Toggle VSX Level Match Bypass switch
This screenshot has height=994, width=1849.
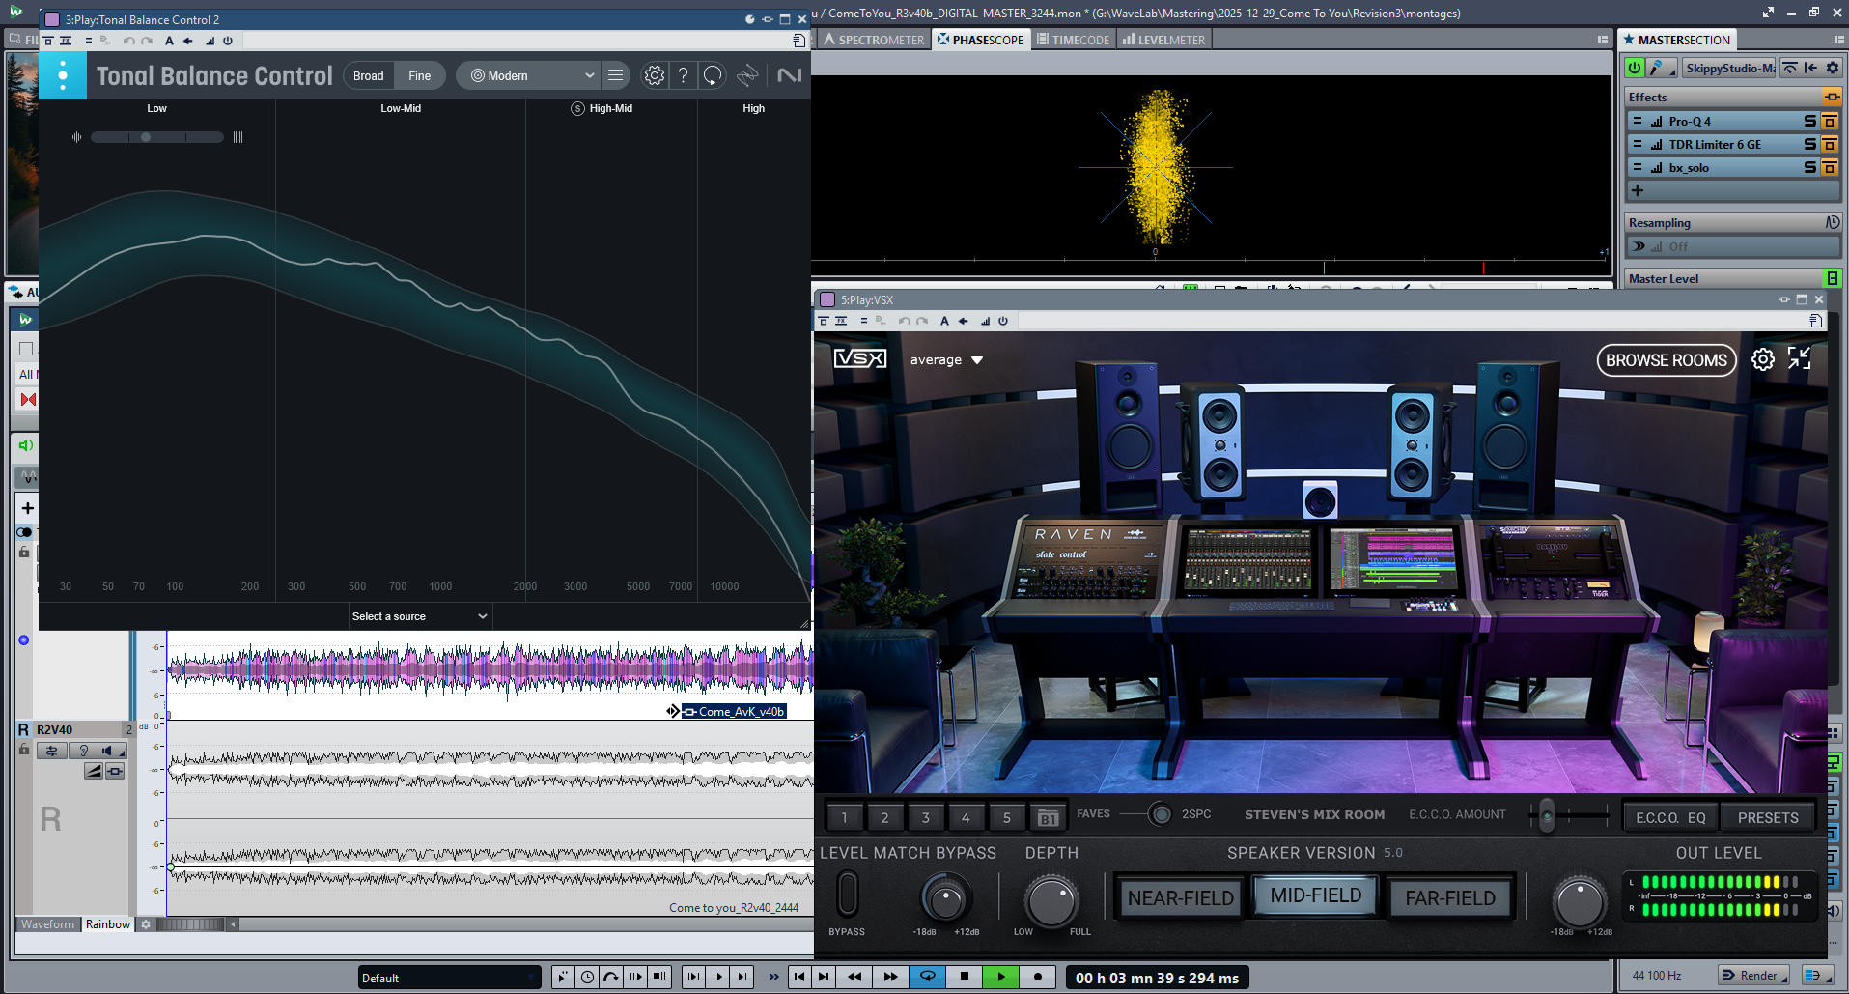pyautogui.click(x=847, y=894)
